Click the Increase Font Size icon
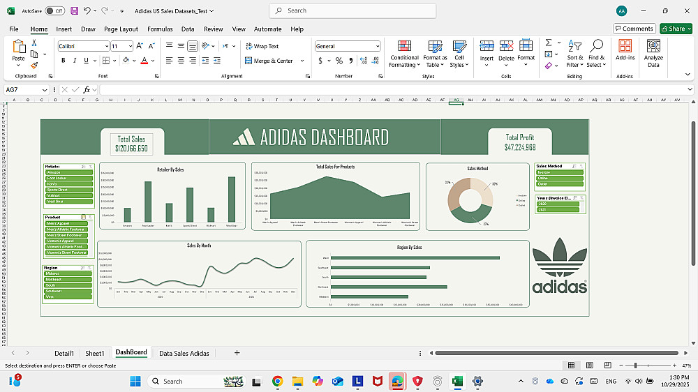 click(140, 46)
